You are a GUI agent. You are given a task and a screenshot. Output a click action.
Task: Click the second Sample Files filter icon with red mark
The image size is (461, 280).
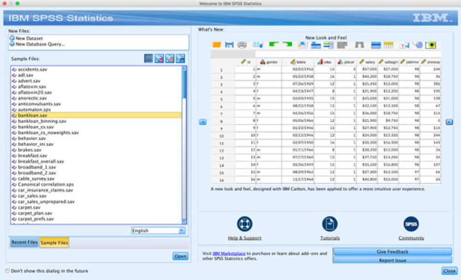159,59
